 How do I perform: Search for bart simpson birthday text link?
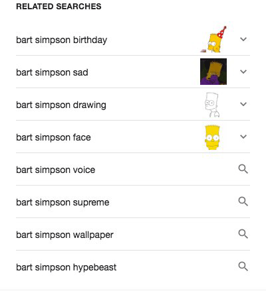coord(62,40)
